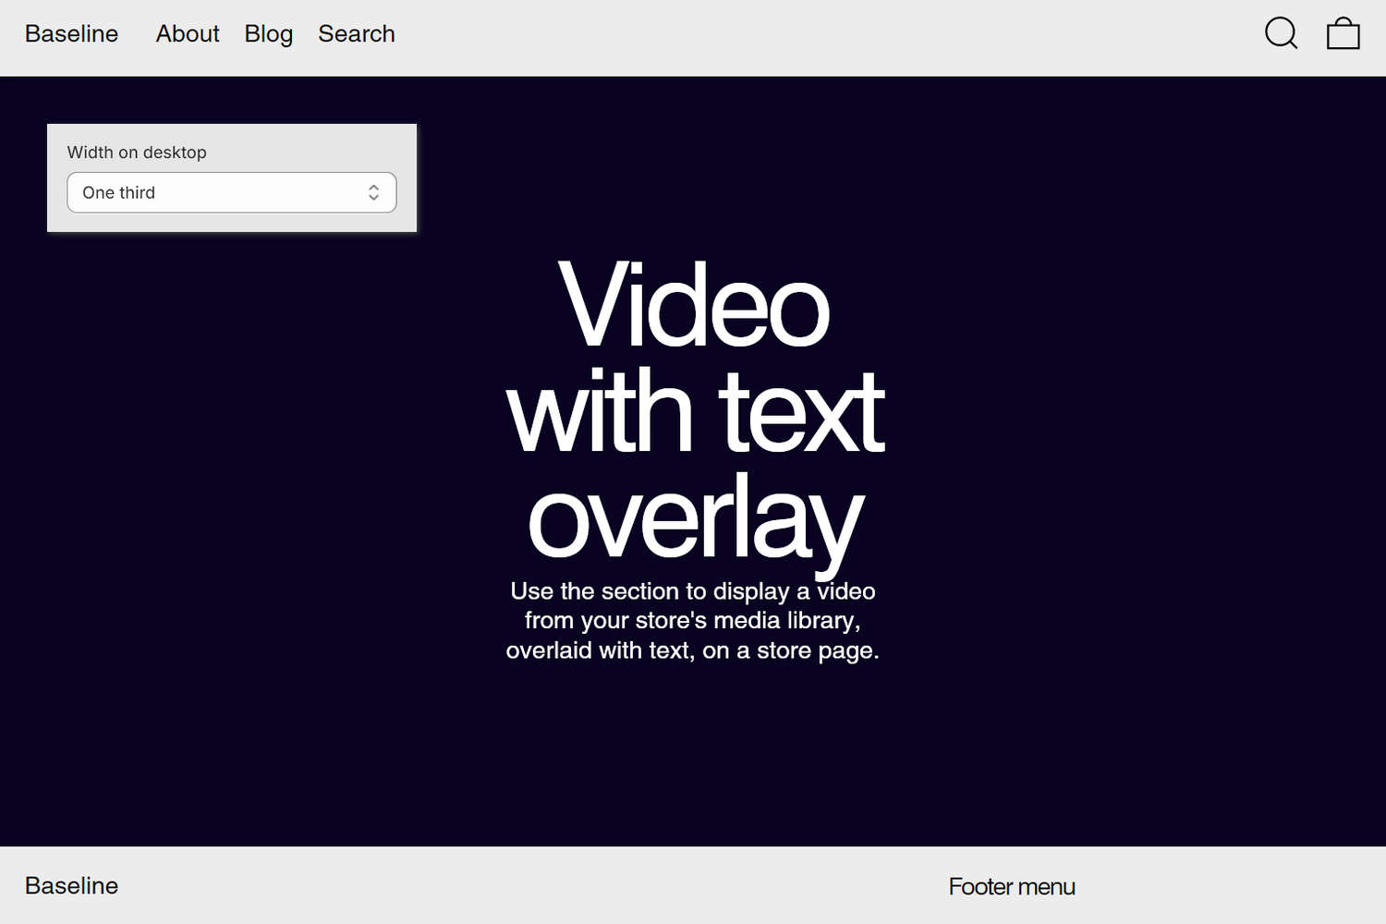The width and height of the screenshot is (1386, 924).
Task: Navigate to the Blog menu item
Action: point(268,33)
